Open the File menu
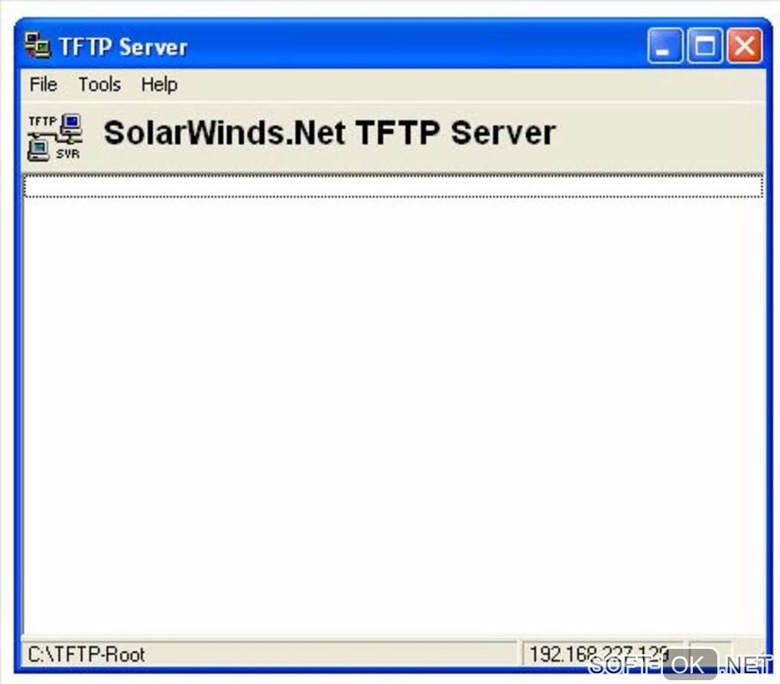 [44, 84]
